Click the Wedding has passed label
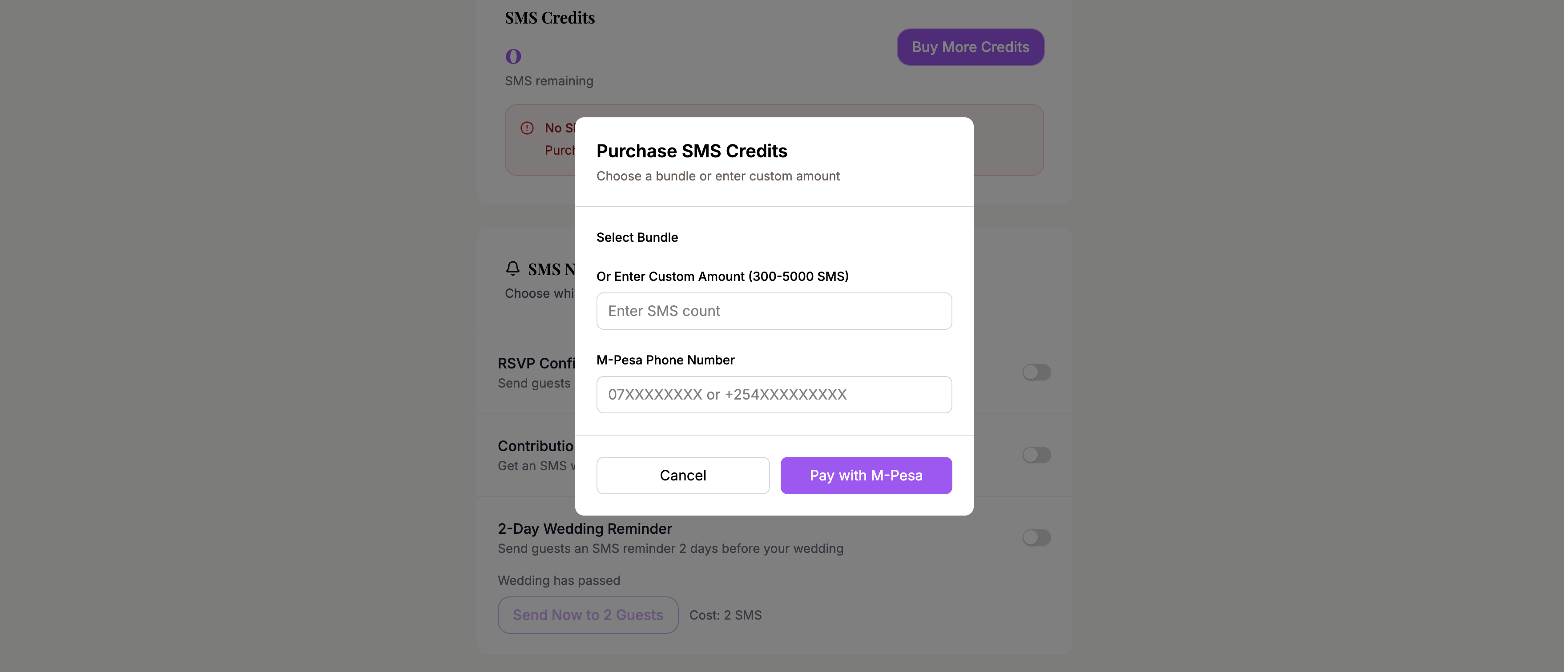Image resolution: width=1564 pixels, height=672 pixels. [x=559, y=580]
